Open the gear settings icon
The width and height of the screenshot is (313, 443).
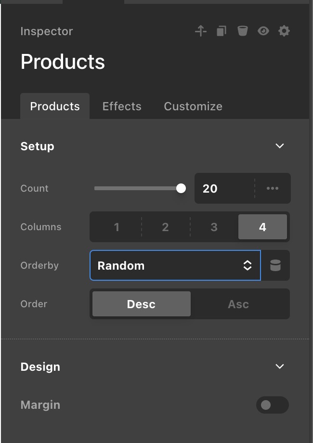(x=284, y=31)
